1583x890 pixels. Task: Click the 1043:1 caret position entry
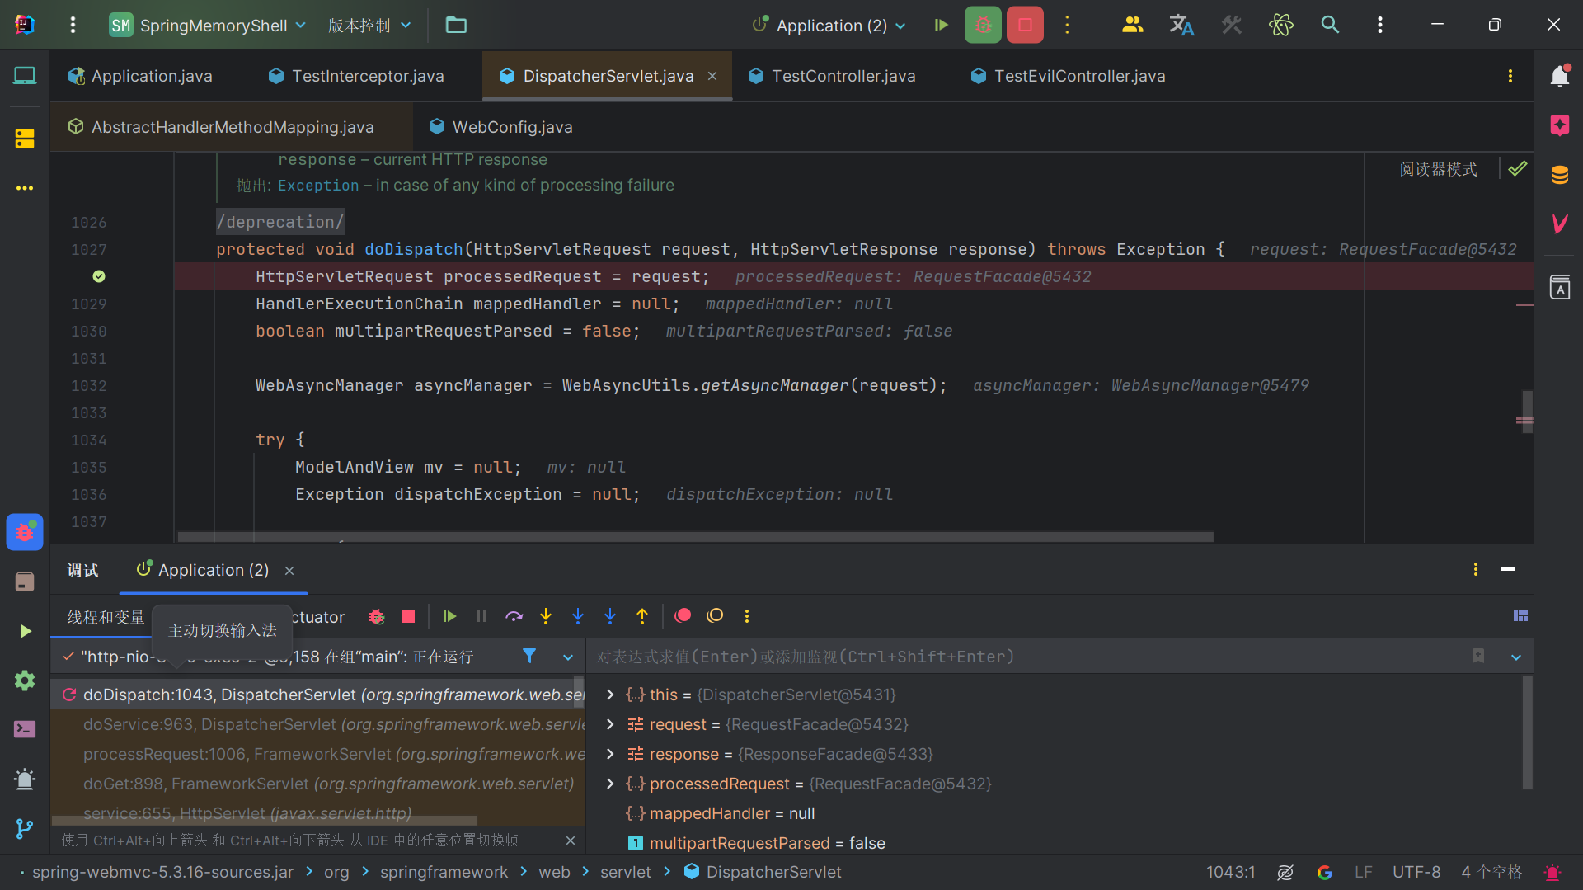point(1230,872)
